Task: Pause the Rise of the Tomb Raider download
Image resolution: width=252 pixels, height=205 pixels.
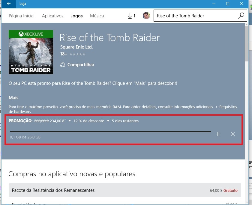Action: coord(218,134)
